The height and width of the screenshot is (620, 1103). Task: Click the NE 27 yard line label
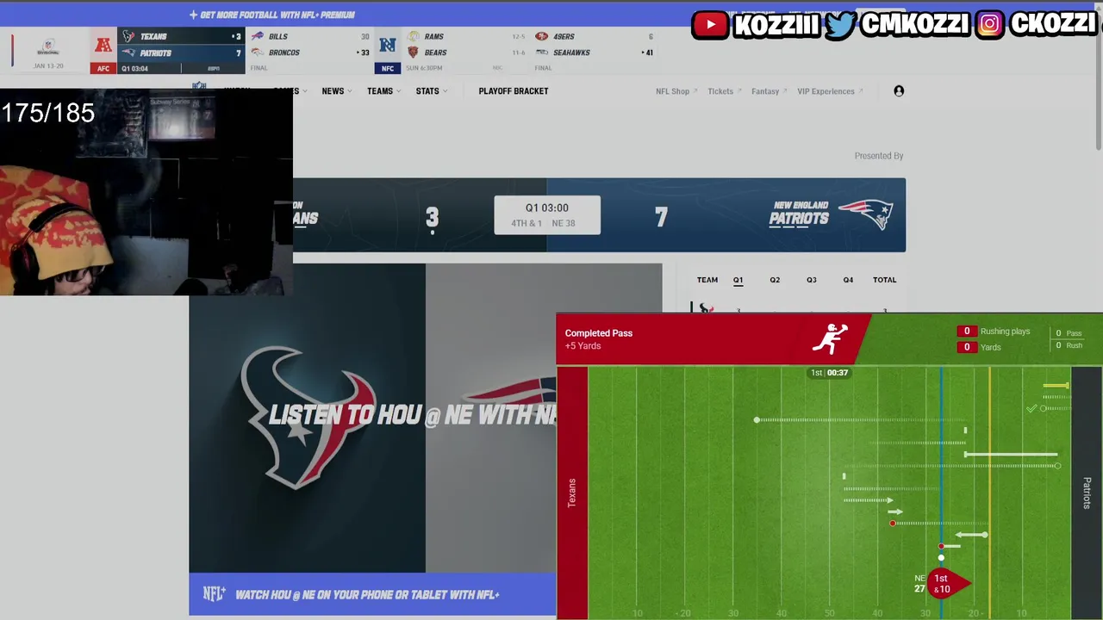click(919, 584)
